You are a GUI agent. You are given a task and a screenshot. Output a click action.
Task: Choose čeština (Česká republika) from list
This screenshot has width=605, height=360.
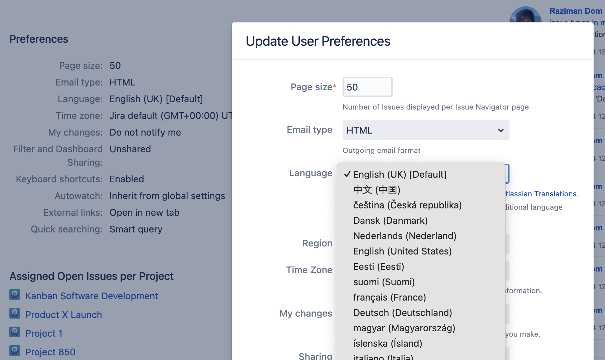tap(407, 205)
